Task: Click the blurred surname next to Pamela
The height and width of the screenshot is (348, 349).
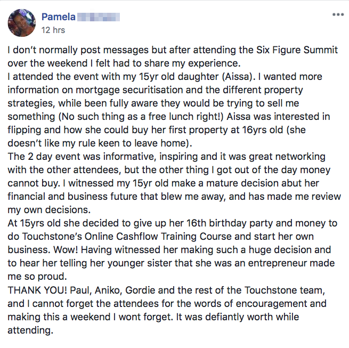Action: tap(99, 17)
